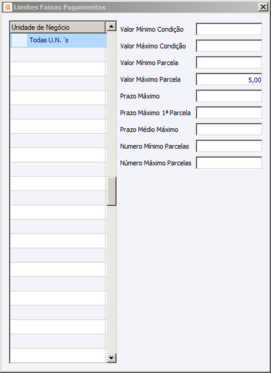Screen dimensions: 271x373
Task: Click the Valor Mínimo Parcela input
Action: [x=229, y=62]
